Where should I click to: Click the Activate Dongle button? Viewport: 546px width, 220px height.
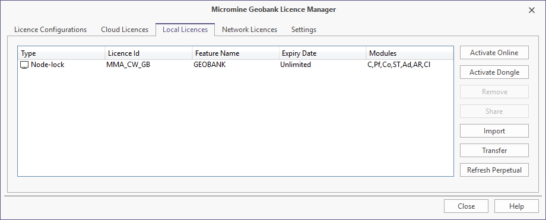point(494,72)
